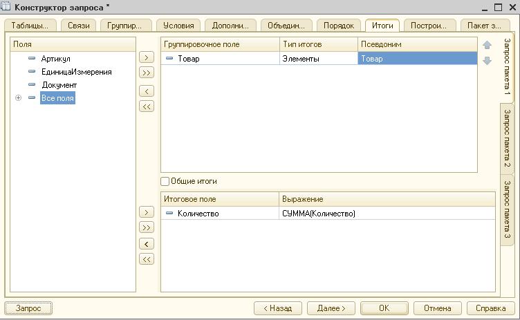This screenshot has width=520, height=320.
Task: Select the Артикул field in the fields list
Action: pos(55,59)
